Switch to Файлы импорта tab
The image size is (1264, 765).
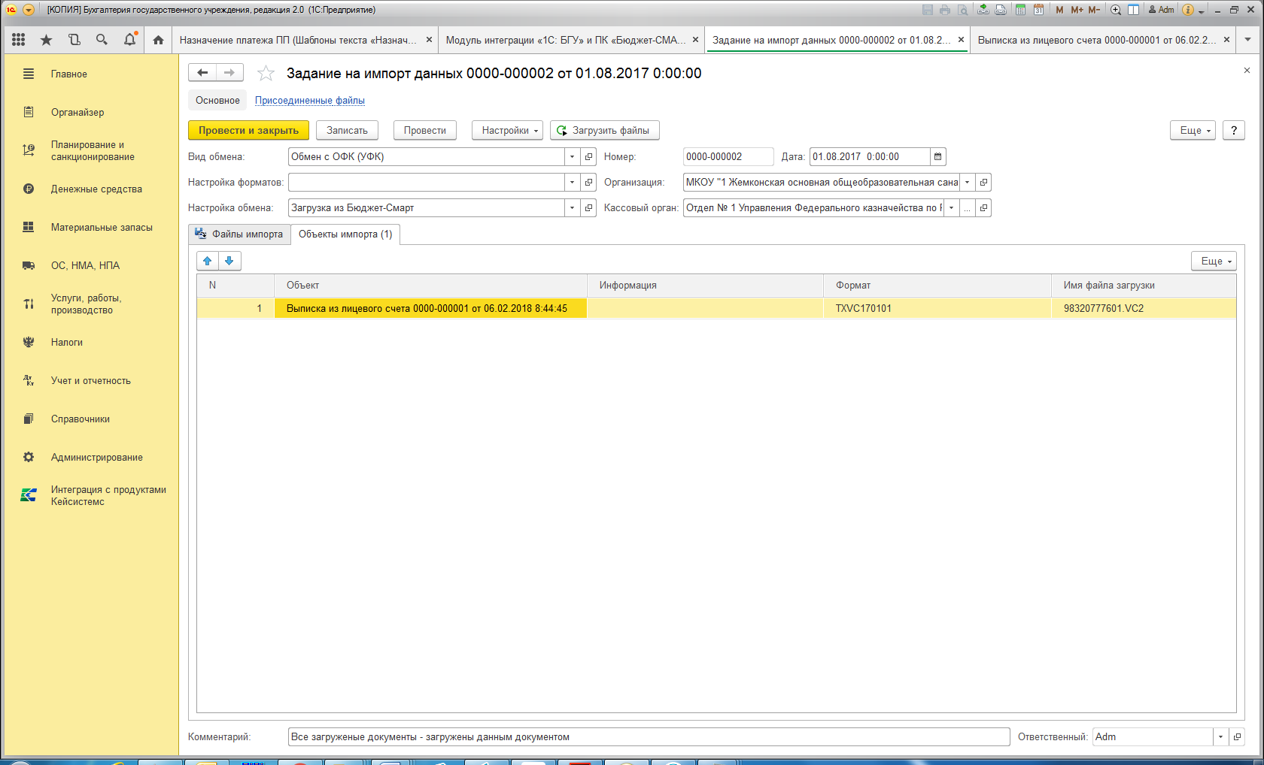(x=239, y=234)
